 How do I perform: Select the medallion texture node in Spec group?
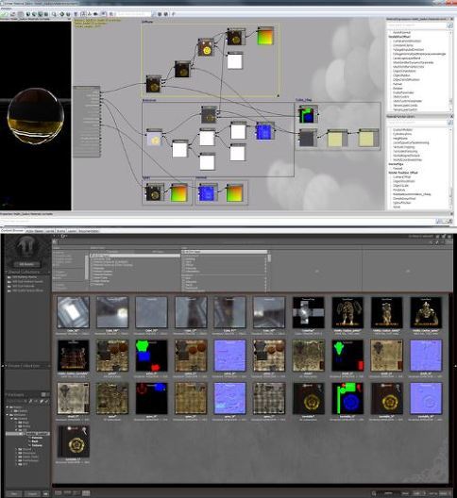(x=155, y=192)
